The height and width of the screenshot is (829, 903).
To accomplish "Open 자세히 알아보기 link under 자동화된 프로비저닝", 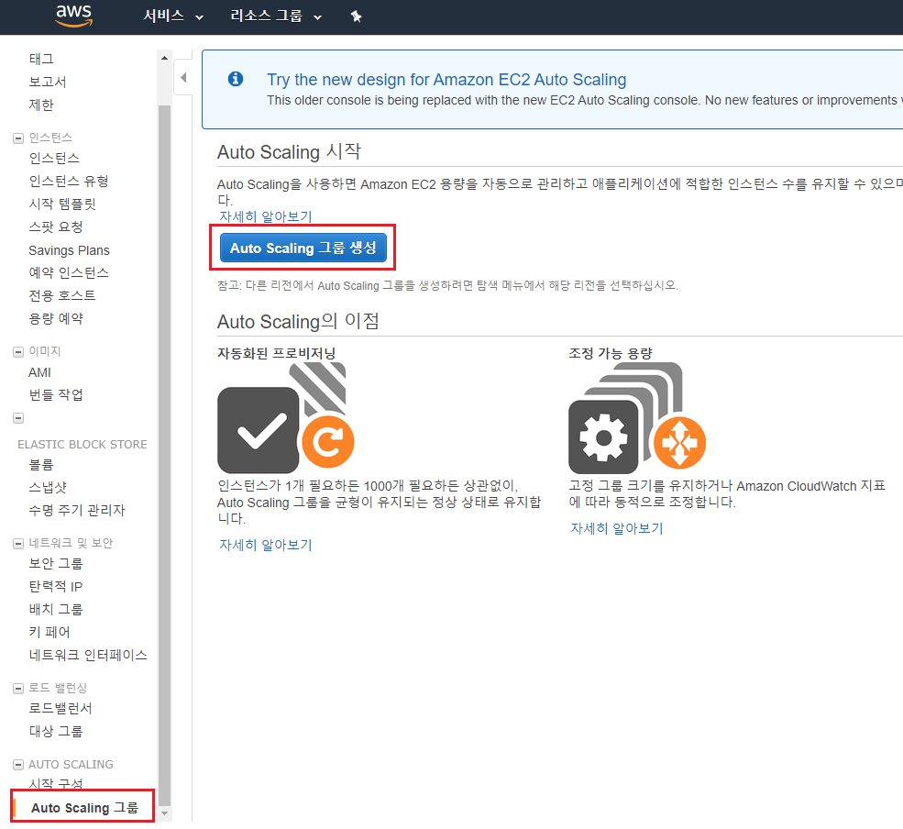I will pos(266,545).
